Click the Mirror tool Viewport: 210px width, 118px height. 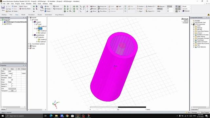pyautogui.click(x=93, y=11)
